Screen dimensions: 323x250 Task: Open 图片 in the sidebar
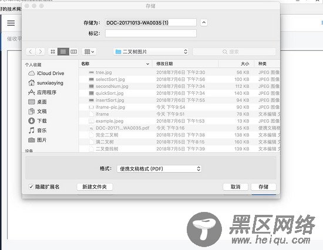[37, 140]
